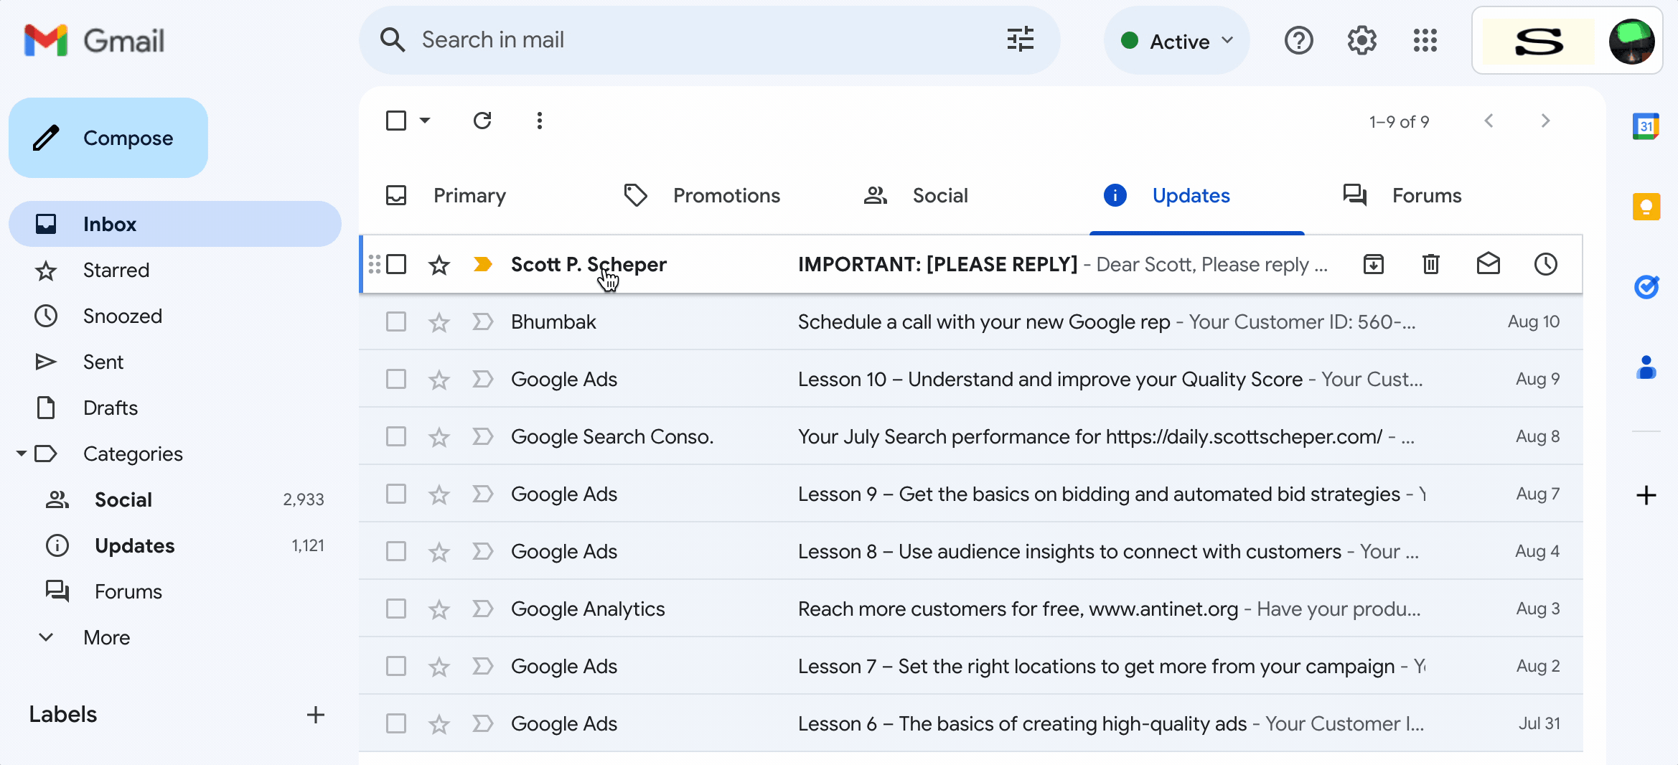Open the Google apps grid
The width and height of the screenshot is (1678, 765).
(1425, 41)
